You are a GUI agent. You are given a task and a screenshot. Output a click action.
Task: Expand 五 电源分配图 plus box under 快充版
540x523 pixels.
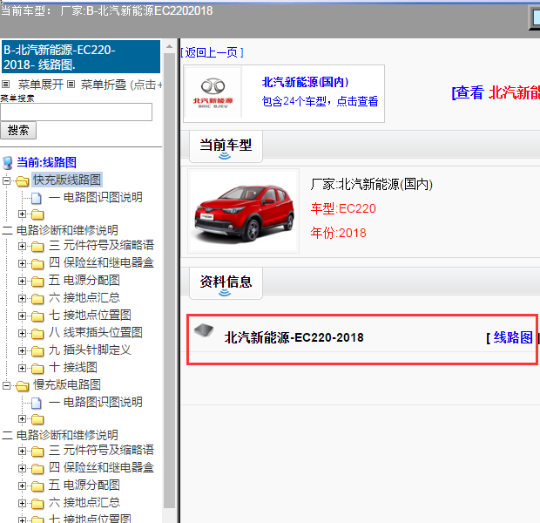pyautogui.click(x=22, y=281)
